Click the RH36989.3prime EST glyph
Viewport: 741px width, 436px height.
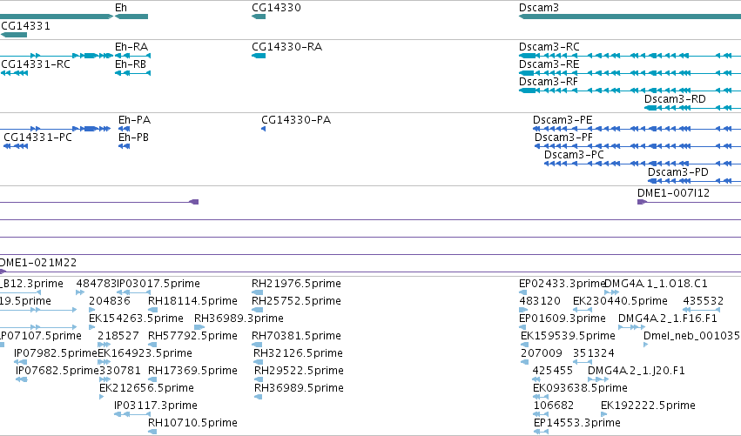[x=199, y=327]
